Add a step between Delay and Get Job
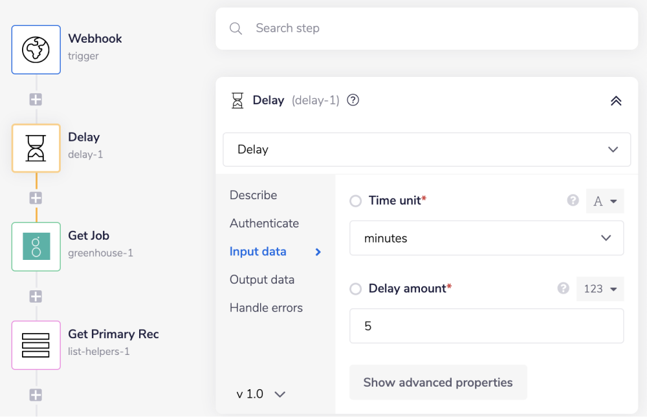The height and width of the screenshot is (417, 647). (x=36, y=198)
